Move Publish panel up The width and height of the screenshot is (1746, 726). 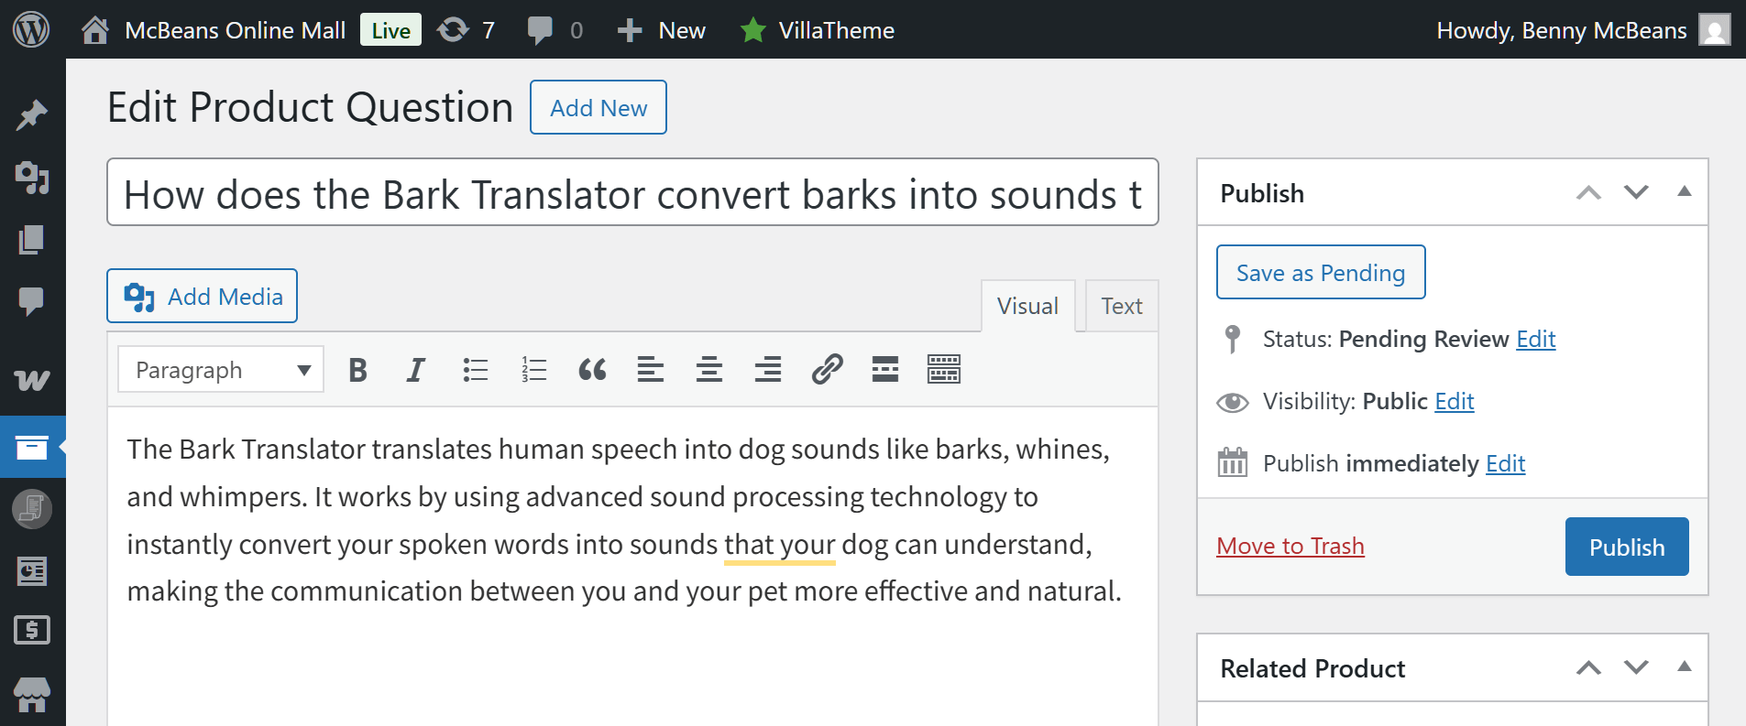click(x=1588, y=192)
